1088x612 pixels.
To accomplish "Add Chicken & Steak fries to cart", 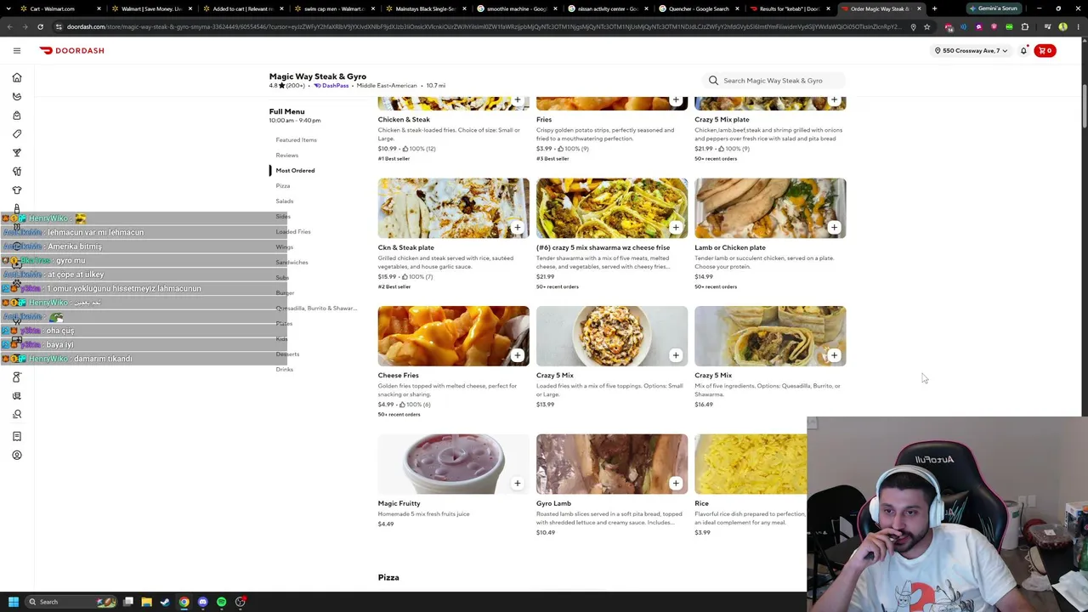I will coord(517,100).
